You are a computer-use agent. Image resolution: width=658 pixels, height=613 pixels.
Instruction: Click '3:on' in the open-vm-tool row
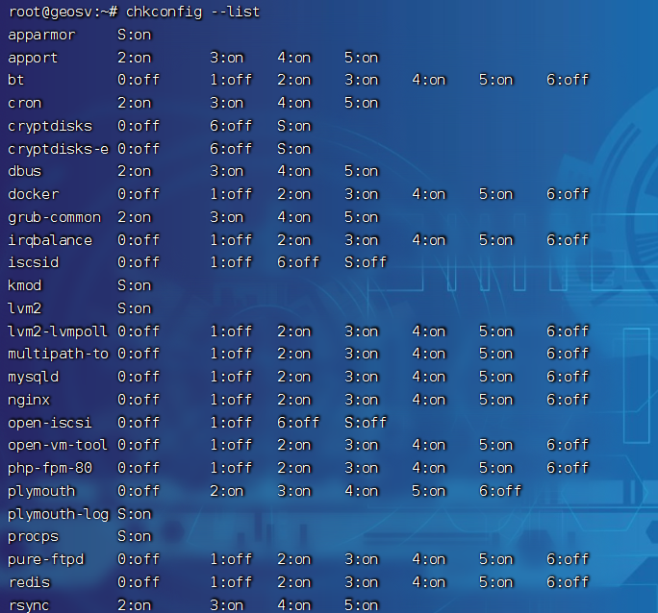point(362,445)
